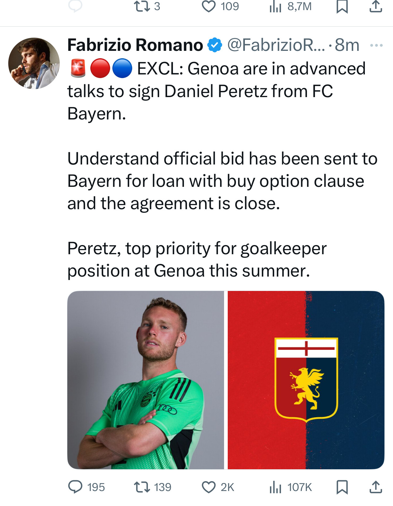View analytics showing 107K views
The height and width of the screenshot is (506, 393).
point(275,487)
